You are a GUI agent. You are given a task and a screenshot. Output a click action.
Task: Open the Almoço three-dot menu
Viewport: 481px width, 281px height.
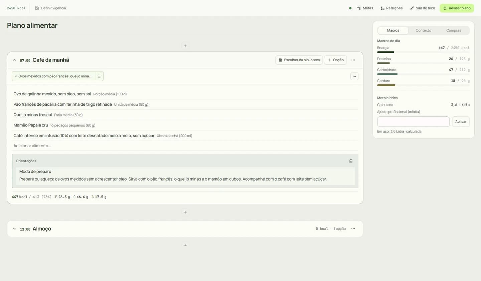(353, 229)
